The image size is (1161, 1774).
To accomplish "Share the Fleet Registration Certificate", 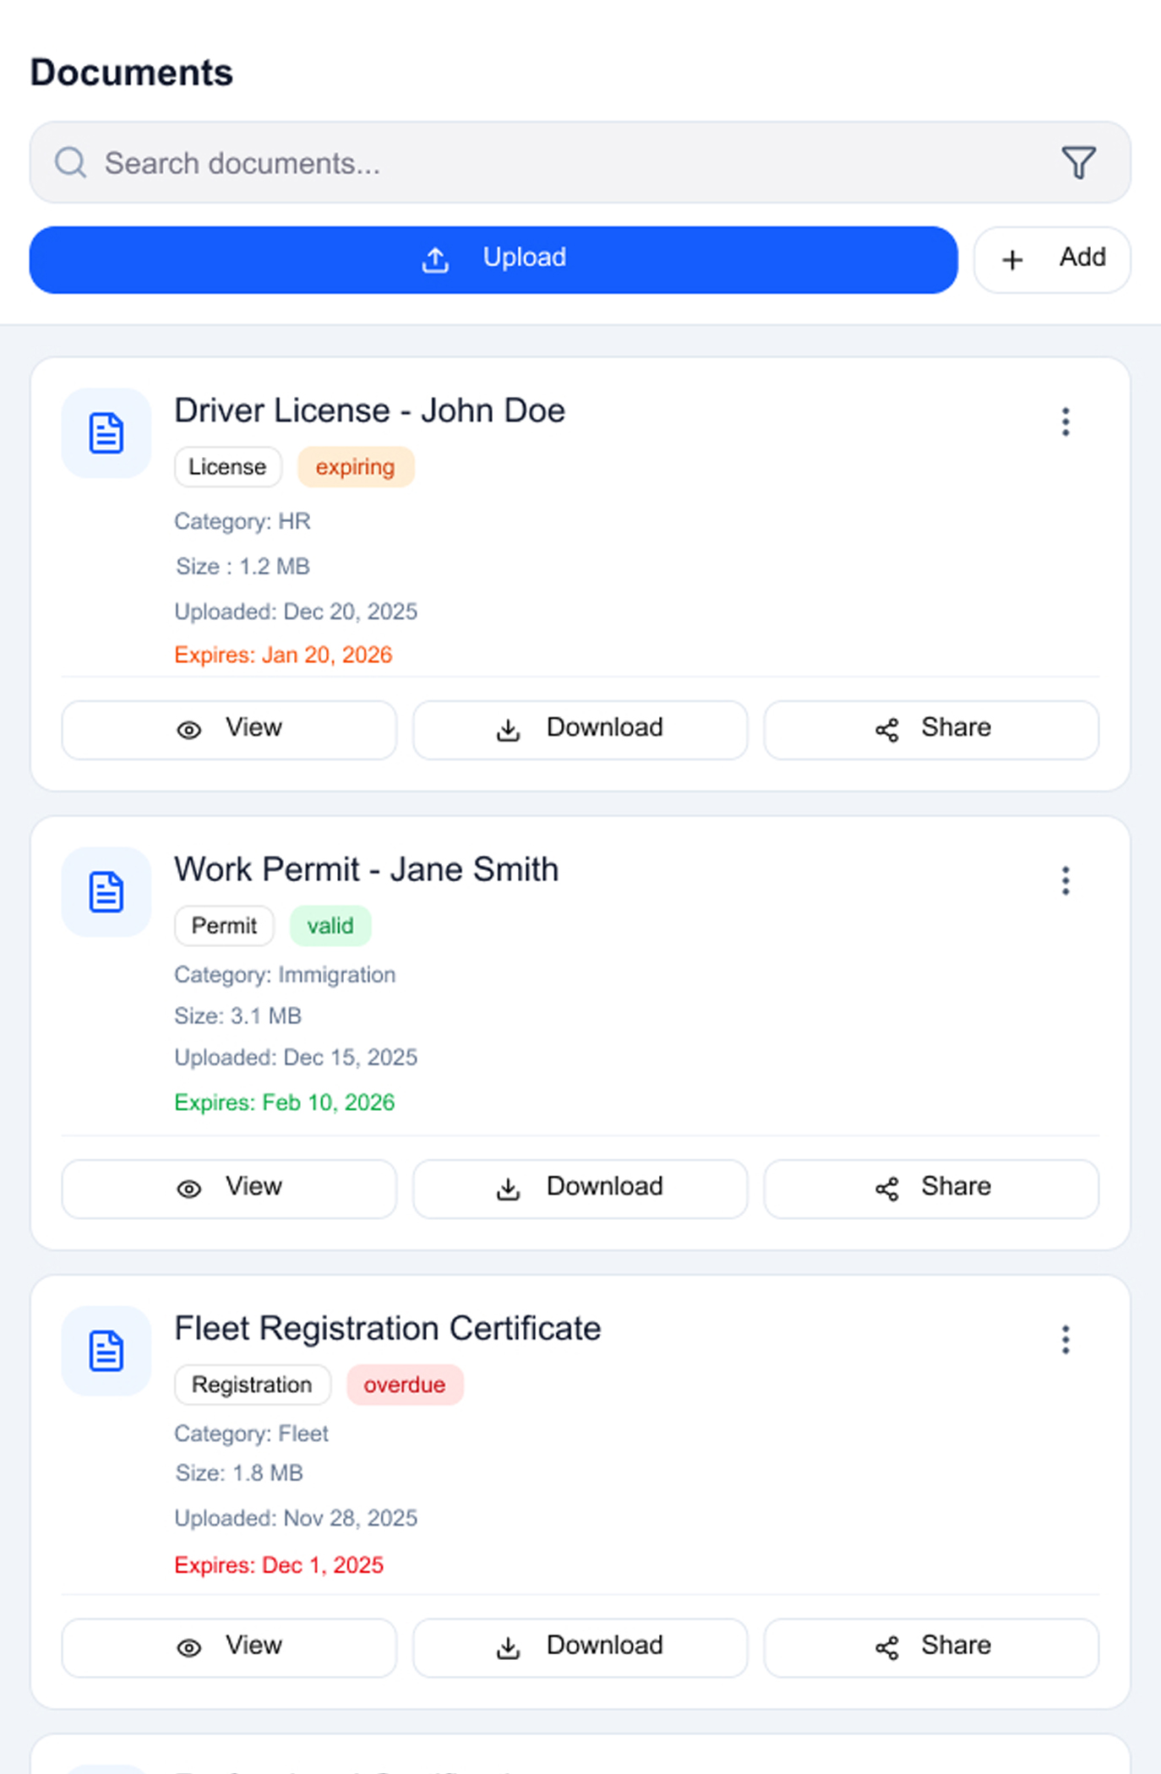I will (931, 1647).
